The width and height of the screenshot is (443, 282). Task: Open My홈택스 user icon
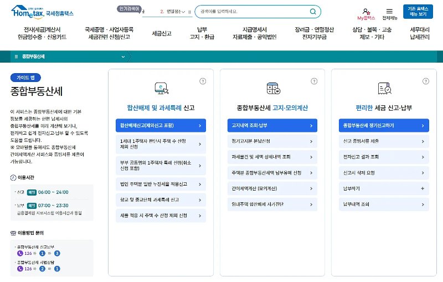pyautogui.click(x=366, y=12)
